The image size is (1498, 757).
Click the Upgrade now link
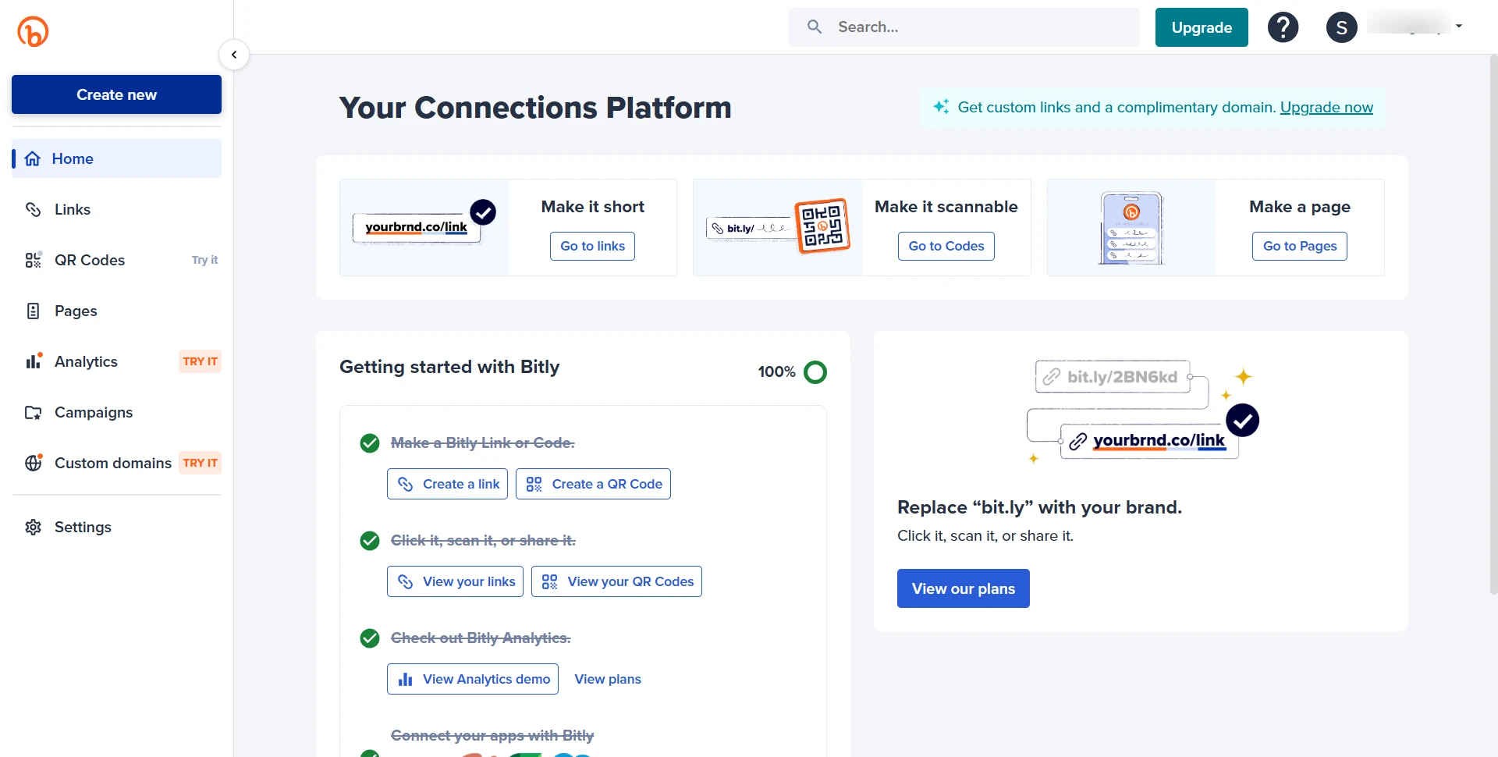[1326, 107]
